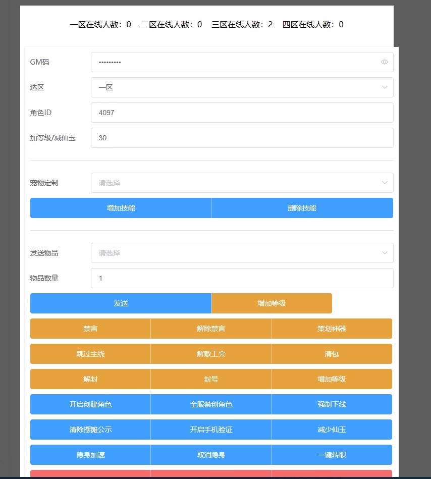Click the 禁言 button
The height and width of the screenshot is (479, 431).
pos(90,329)
